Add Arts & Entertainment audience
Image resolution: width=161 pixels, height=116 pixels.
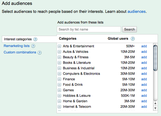(x=144, y=46)
